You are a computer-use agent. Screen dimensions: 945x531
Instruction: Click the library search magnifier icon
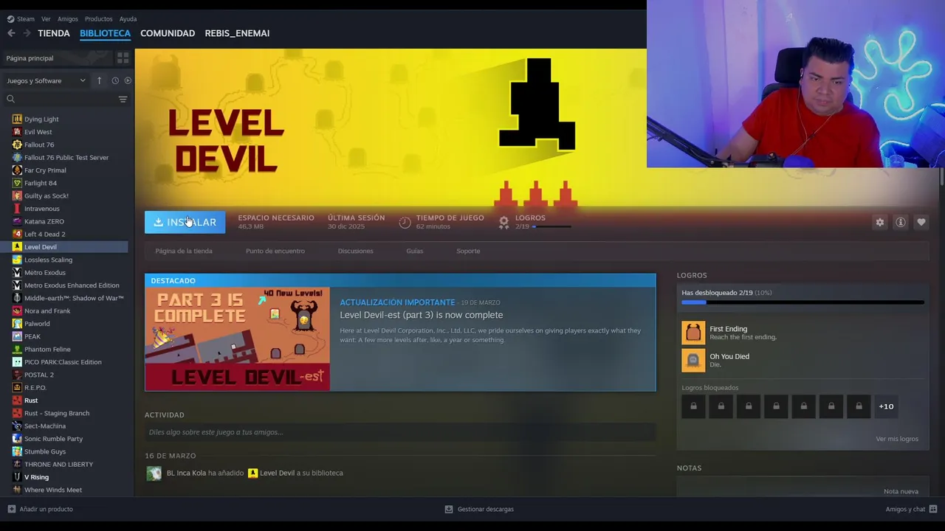tap(10, 99)
